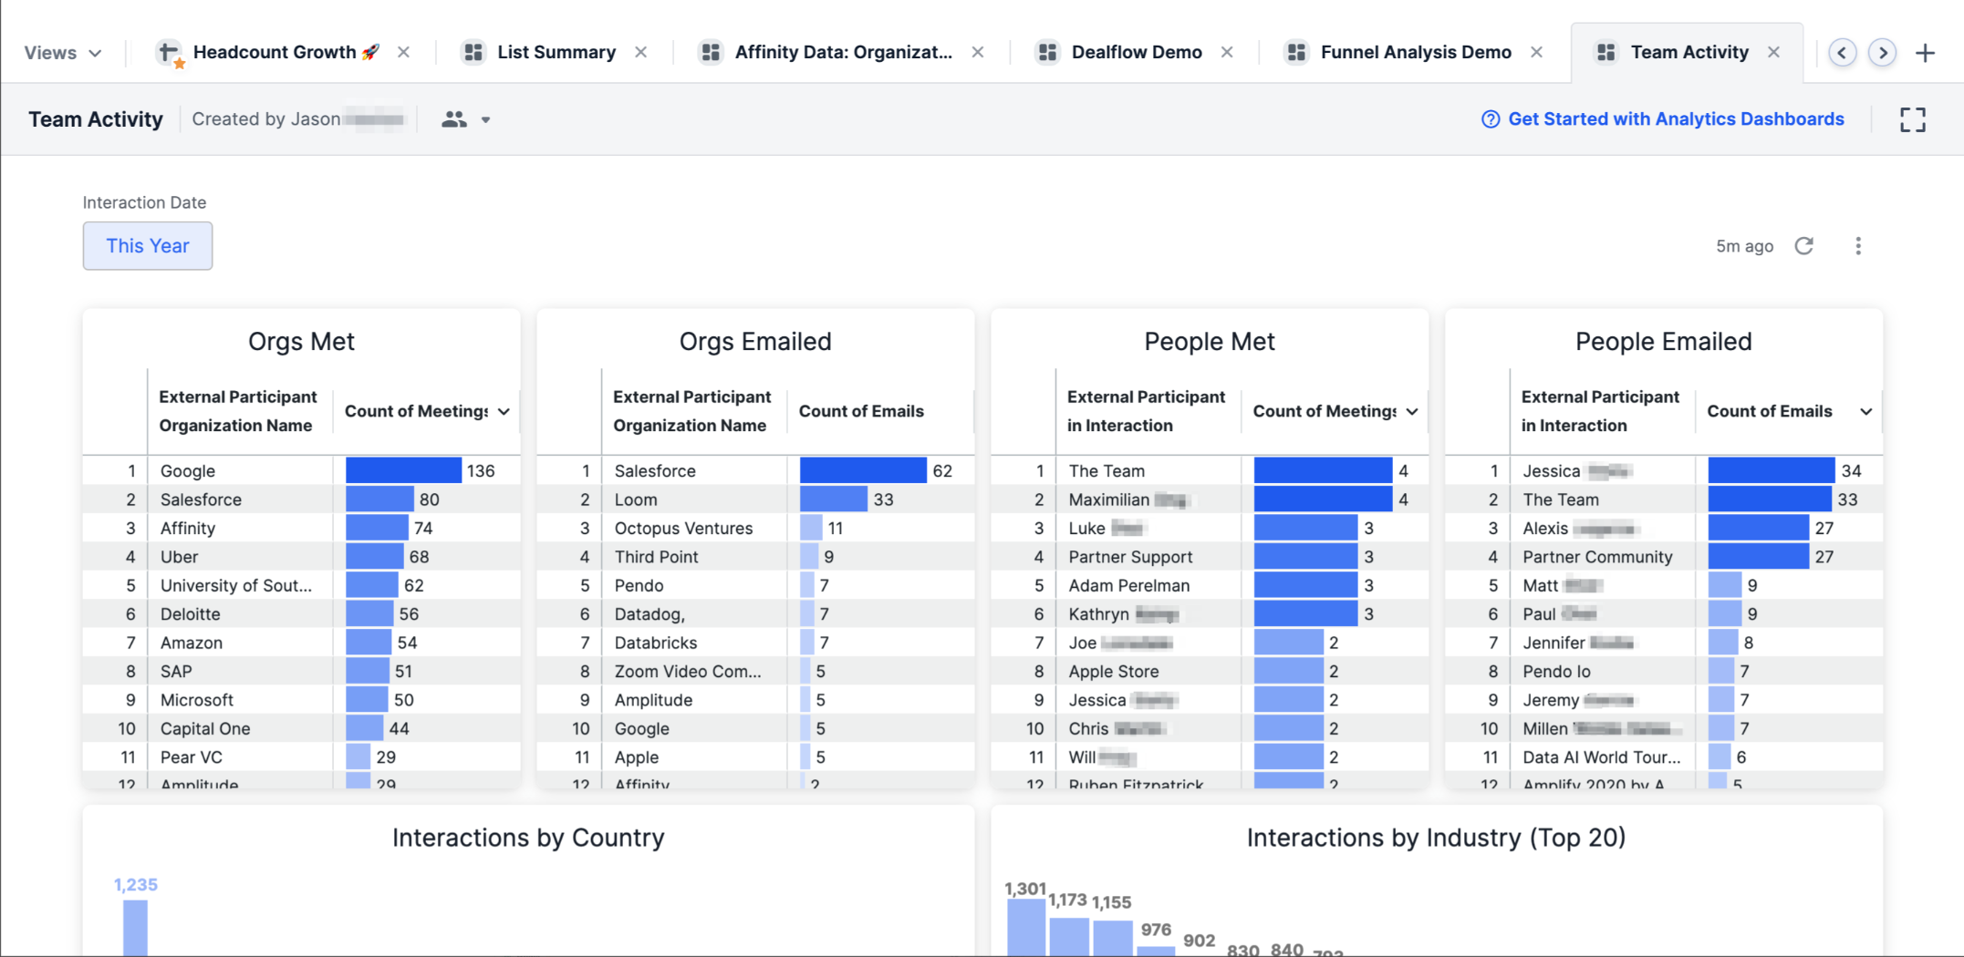Open the Get Started with Analytics Dashboards link
Screen dimensions: 1964x957
point(1677,118)
